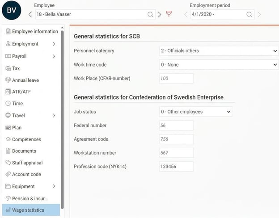Click the Wage statistics chart icon
Screen dimensions: 279x218
[8, 210]
